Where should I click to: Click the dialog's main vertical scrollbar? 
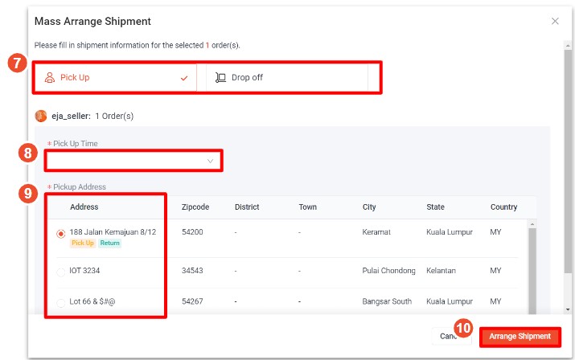(x=568, y=162)
